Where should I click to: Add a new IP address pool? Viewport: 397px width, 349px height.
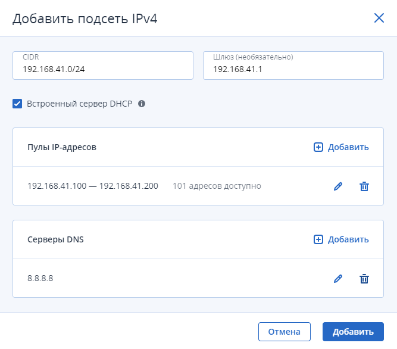pyautogui.click(x=341, y=147)
